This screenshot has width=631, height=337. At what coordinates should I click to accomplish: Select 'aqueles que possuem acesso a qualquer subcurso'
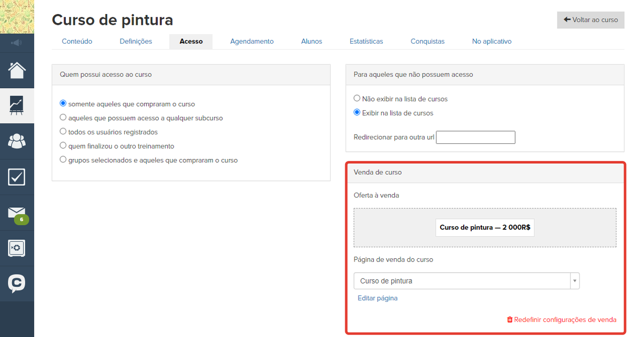coord(64,118)
